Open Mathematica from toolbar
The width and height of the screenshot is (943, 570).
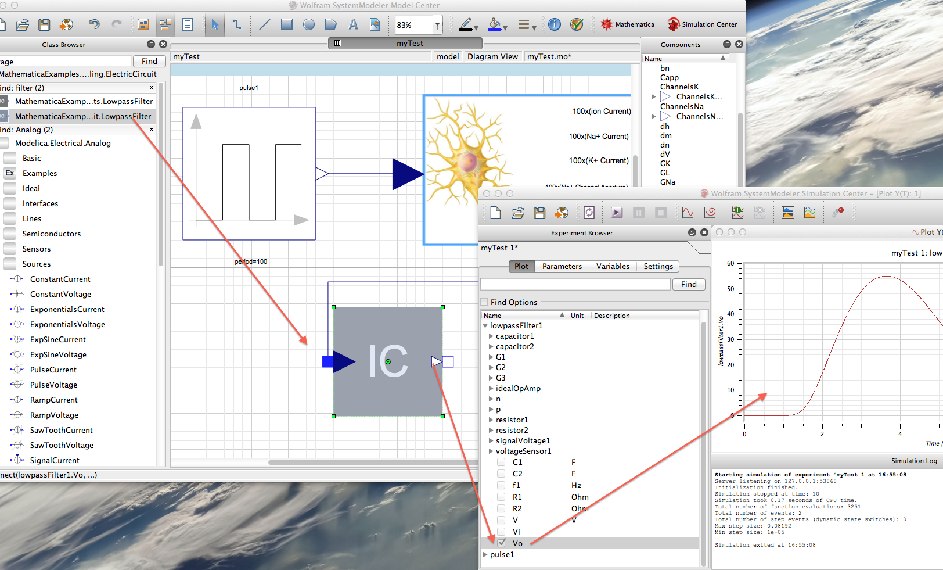tap(627, 24)
